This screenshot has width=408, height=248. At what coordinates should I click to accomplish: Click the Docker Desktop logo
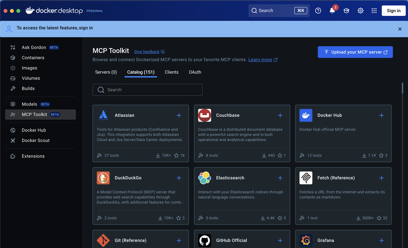[x=54, y=11]
